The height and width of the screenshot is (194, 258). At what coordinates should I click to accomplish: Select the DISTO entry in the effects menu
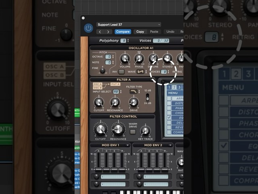point(177,103)
